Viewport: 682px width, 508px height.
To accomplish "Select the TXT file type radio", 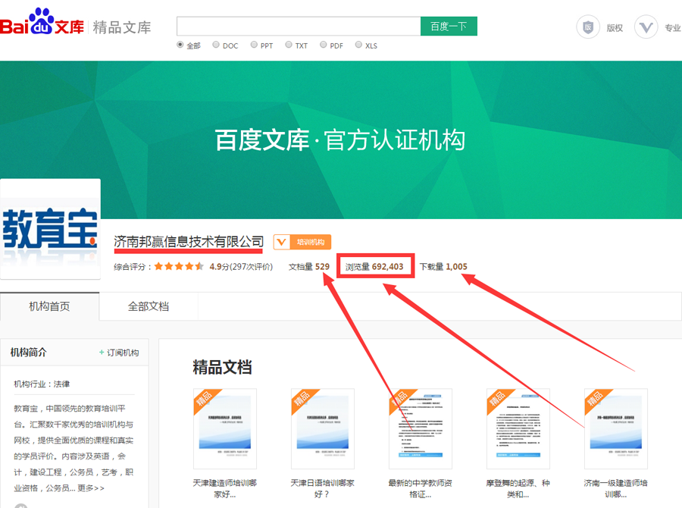I will 289,45.
